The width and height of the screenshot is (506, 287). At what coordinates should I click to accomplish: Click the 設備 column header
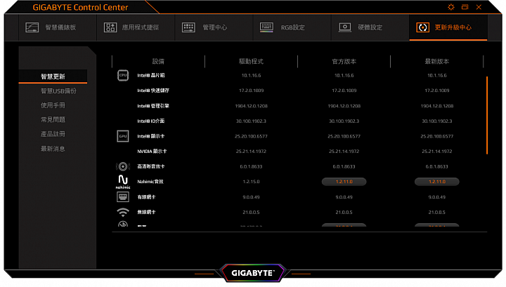158,61
